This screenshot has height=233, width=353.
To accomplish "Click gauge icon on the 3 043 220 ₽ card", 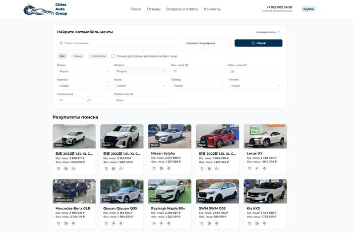I will (x=216, y=168).
